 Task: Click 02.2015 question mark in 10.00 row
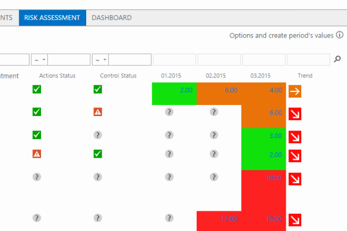coord(214,177)
